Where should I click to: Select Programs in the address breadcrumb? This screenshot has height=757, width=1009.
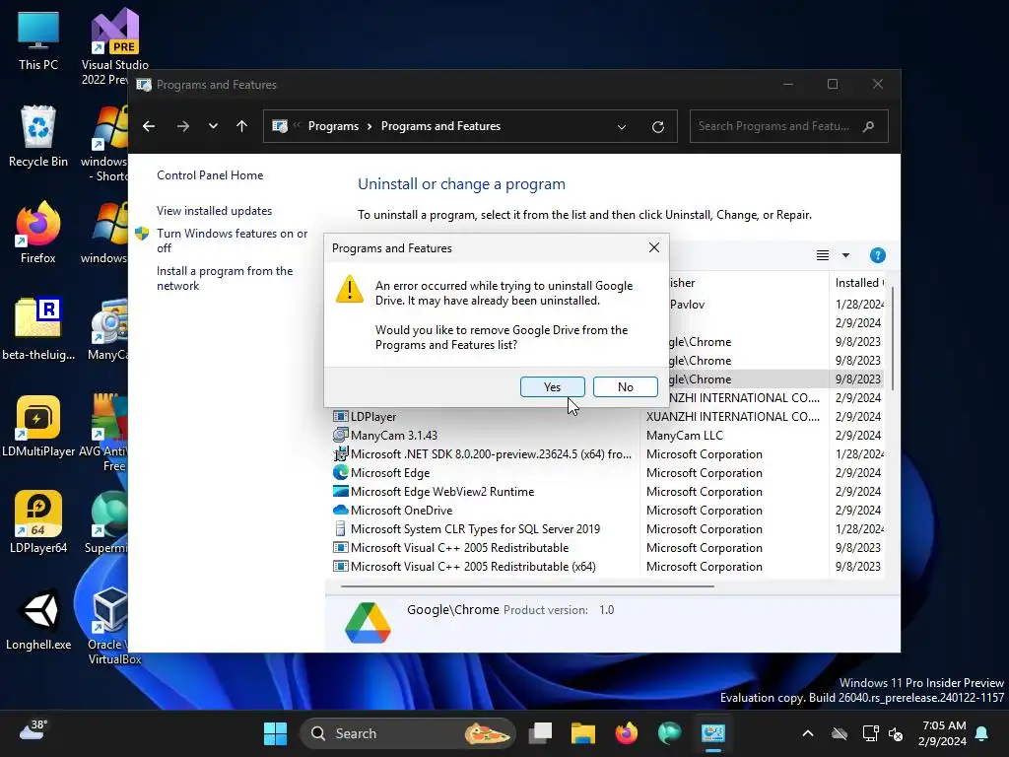tap(333, 126)
